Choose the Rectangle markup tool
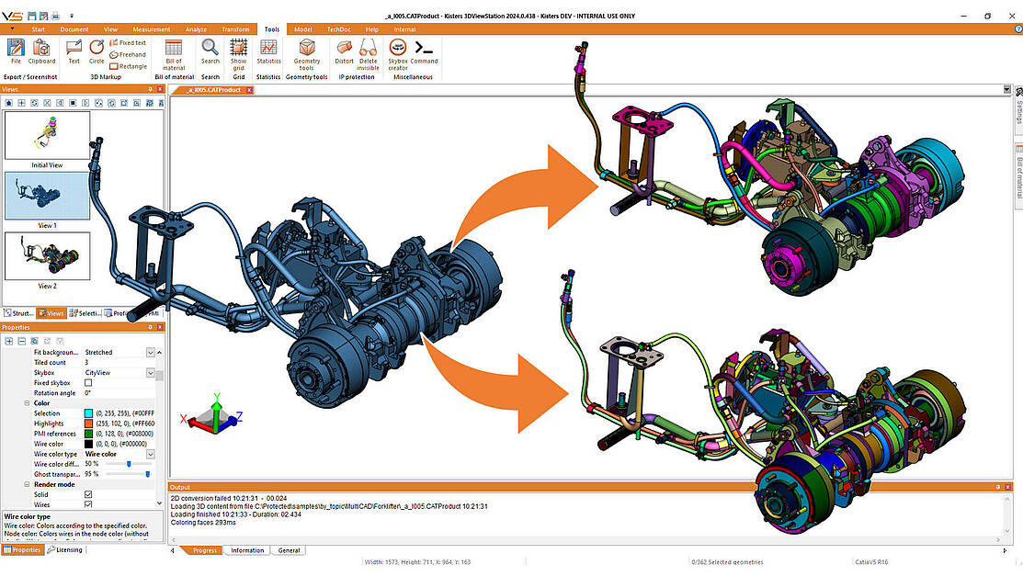Viewport: 1023px width, 576px height. click(128, 66)
